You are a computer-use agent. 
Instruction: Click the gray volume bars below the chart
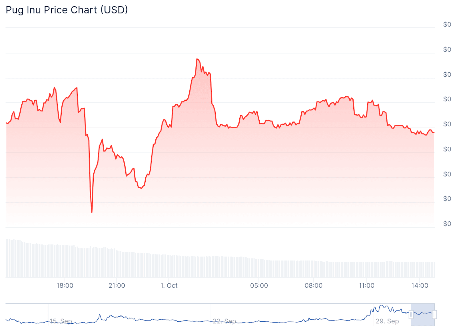tap(220, 266)
